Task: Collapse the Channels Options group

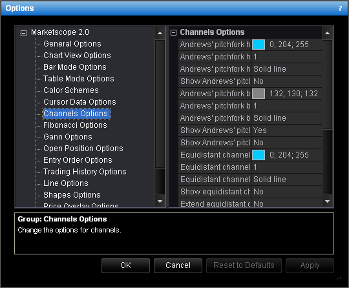Action: click(x=173, y=33)
